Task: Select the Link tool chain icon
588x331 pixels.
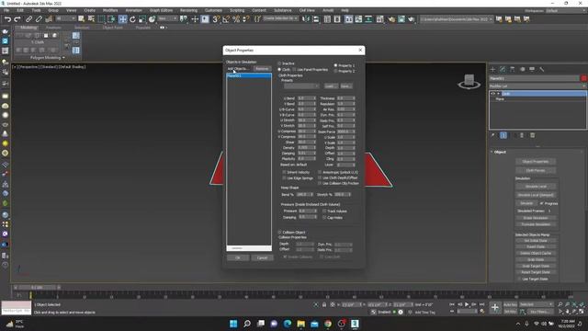Action: (28, 18)
